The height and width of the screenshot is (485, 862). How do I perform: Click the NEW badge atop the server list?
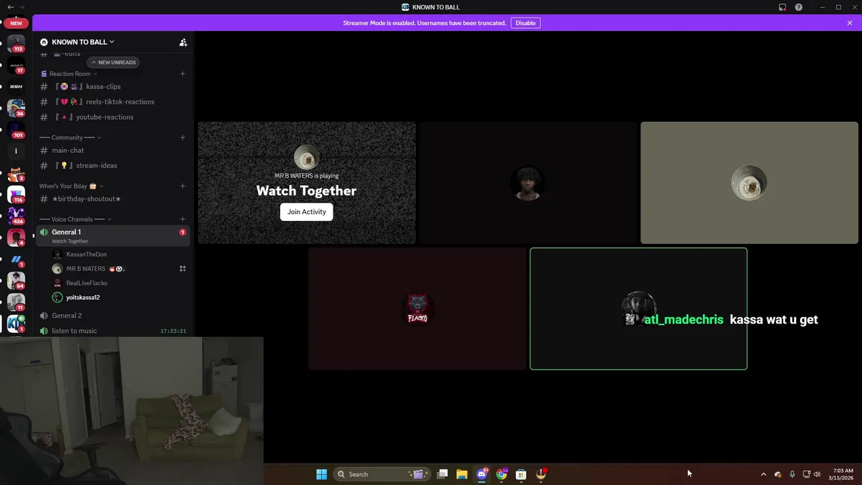pyautogui.click(x=16, y=23)
